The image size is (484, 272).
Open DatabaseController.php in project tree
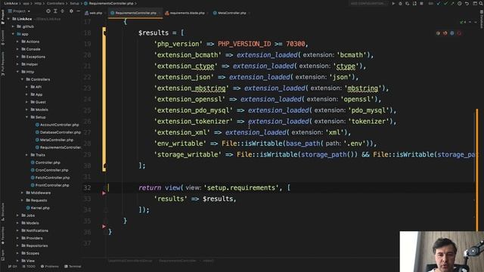tap(58, 132)
